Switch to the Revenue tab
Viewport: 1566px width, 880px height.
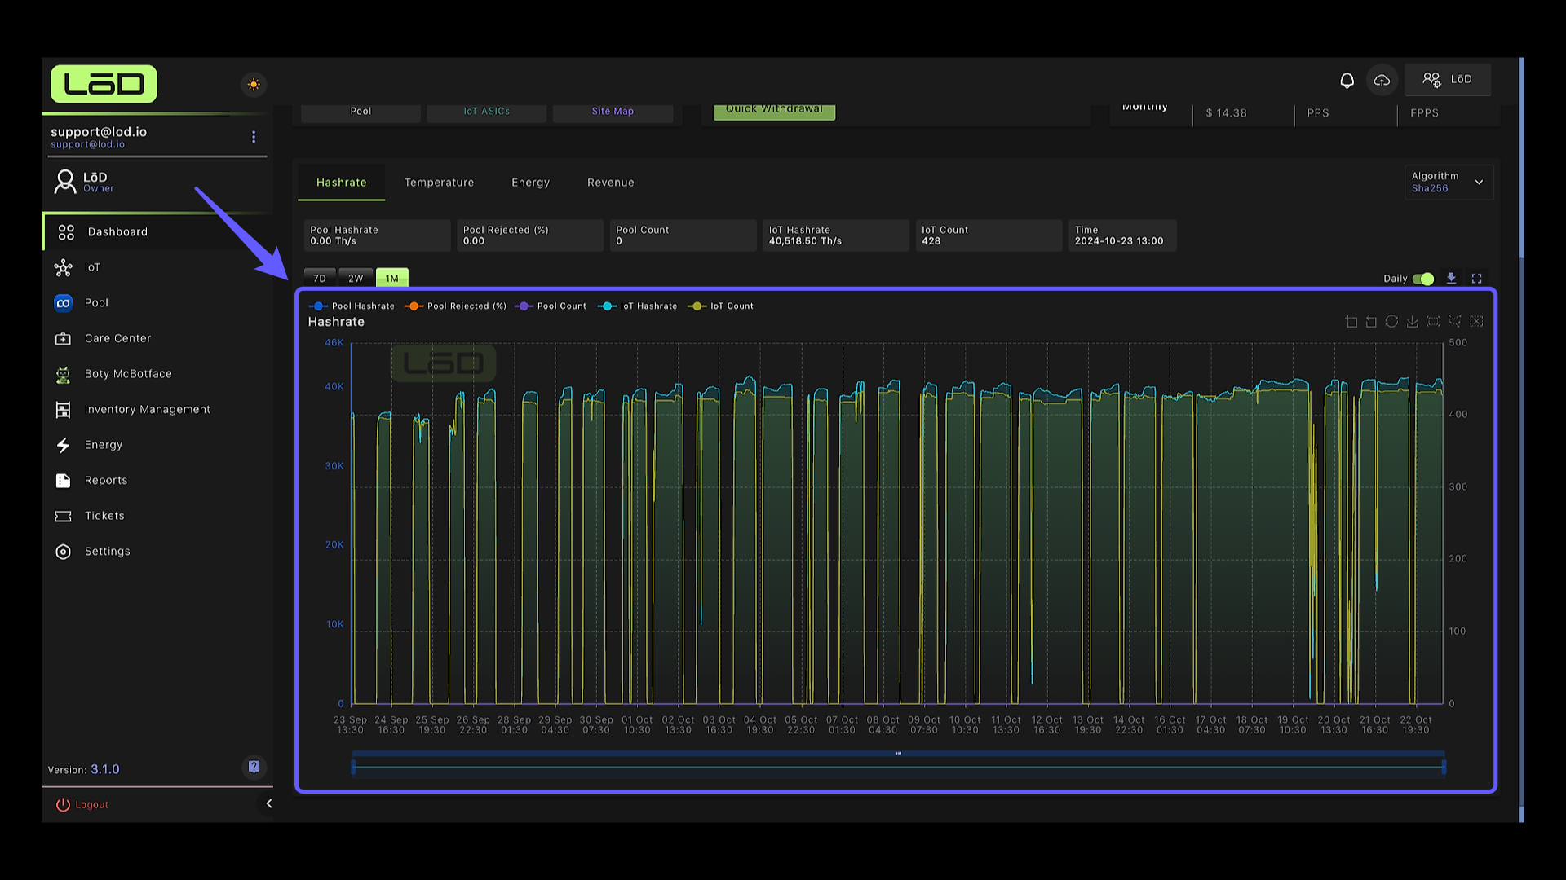pyautogui.click(x=611, y=183)
